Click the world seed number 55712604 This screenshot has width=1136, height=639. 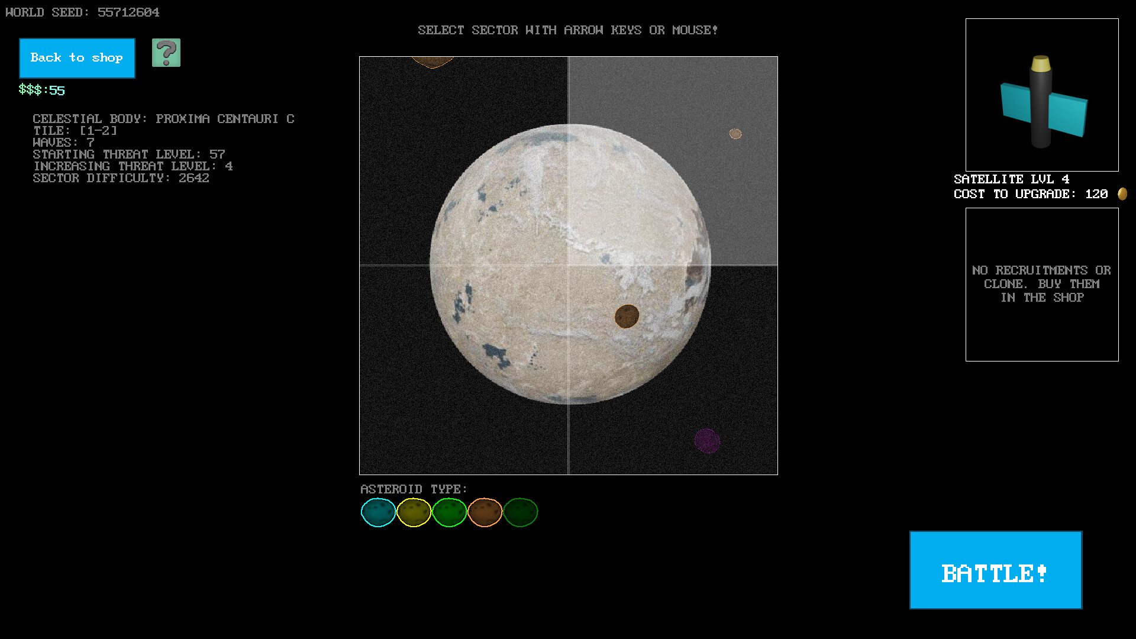click(x=128, y=12)
